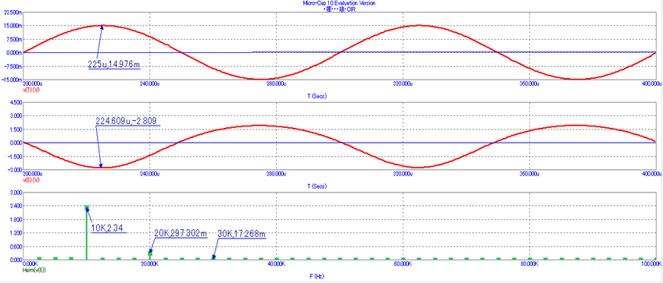The height and width of the screenshot is (283, 663).
Task: Click the 15.000m y-axis value
Action: point(13,26)
